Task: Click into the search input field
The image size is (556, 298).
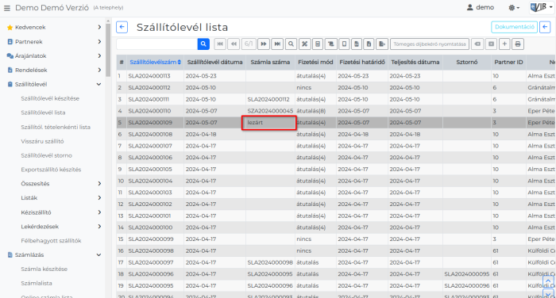Action: 156,44
